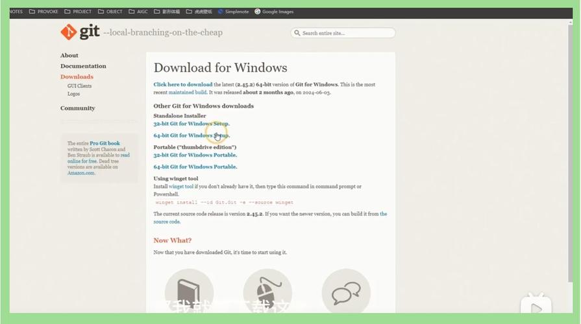Click the mouse icon circle
This screenshot has height=324, width=581.
pyautogui.click(x=267, y=291)
